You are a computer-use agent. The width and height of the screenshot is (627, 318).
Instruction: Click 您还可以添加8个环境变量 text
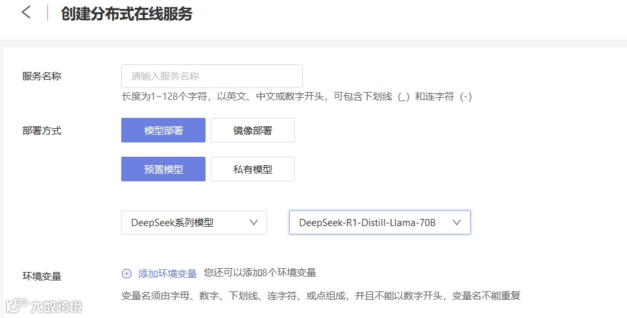tap(260, 273)
